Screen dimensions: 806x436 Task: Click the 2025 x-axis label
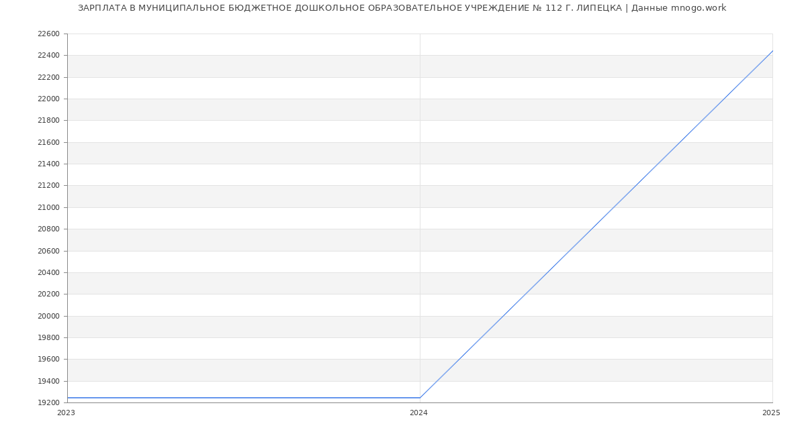(x=771, y=413)
